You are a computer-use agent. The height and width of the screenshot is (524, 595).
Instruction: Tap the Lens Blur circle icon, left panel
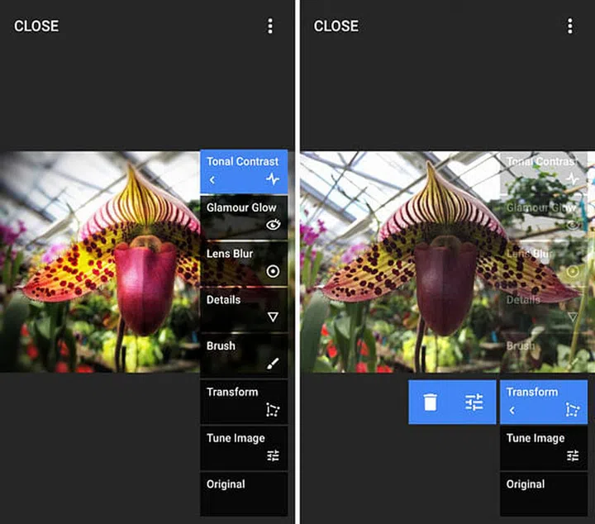click(x=273, y=271)
